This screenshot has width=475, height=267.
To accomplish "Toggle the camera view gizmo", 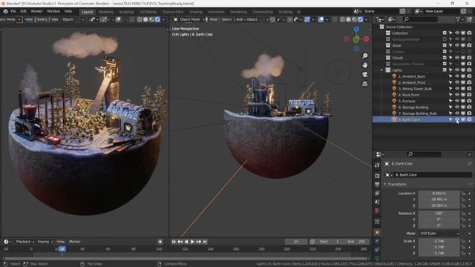I will [x=364, y=74].
